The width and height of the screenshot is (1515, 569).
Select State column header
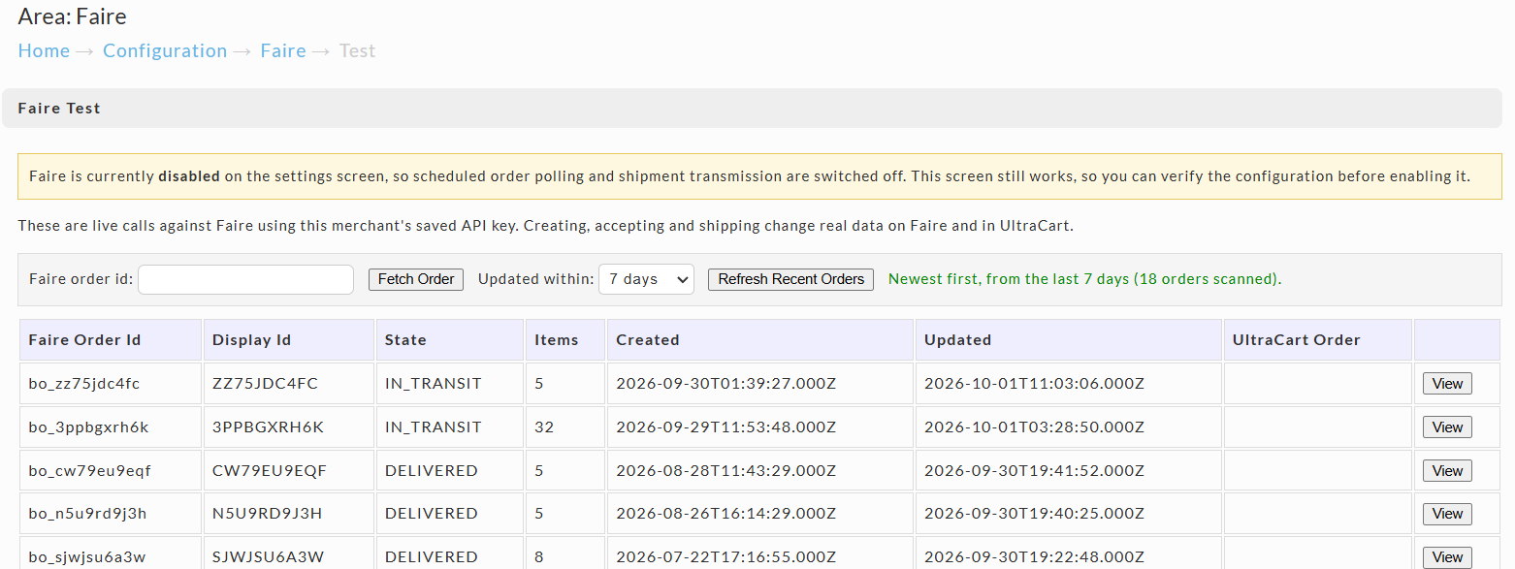click(449, 340)
